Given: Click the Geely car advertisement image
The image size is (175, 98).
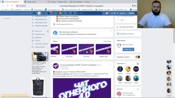Looking at the screenshot, I should point(40,57).
